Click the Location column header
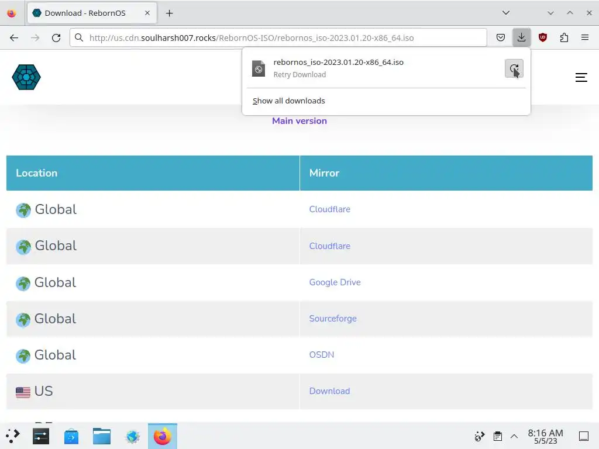Image resolution: width=599 pixels, height=449 pixels. pyautogui.click(x=153, y=173)
